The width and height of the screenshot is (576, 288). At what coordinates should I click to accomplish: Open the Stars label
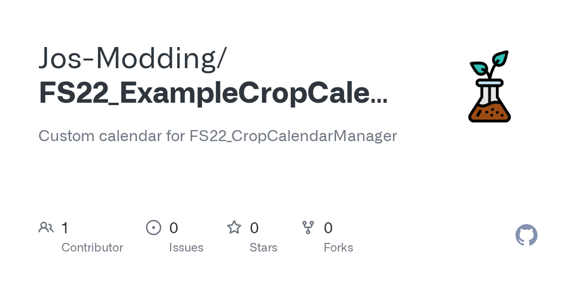click(x=264, y=248)
